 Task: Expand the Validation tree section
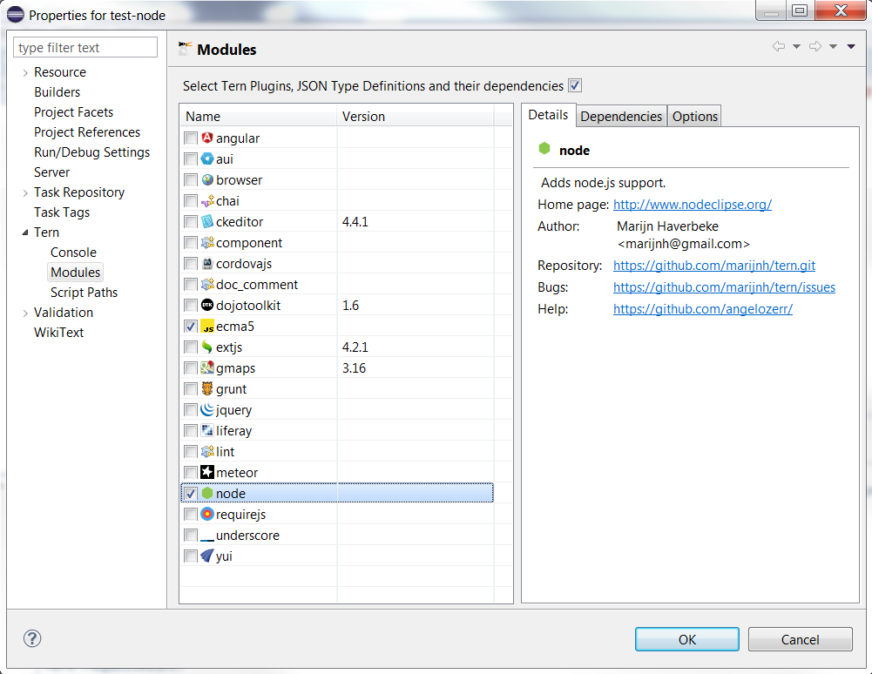(x=24, y=312)
